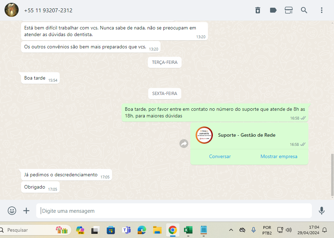Open the contact's profile picture

coord(12,10)
